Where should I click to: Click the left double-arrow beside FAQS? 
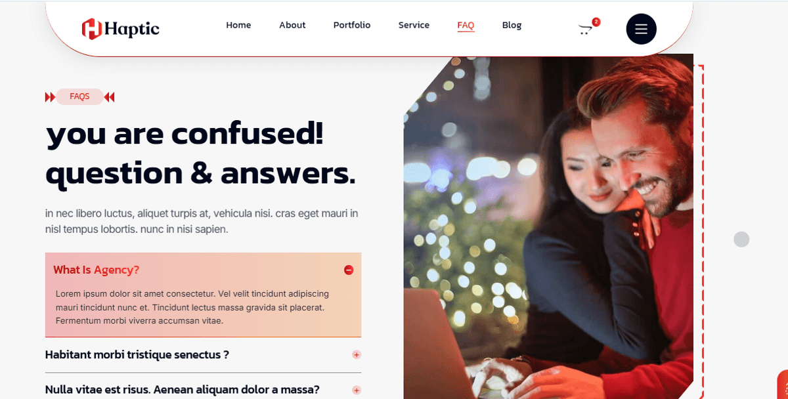click(50, 97)
